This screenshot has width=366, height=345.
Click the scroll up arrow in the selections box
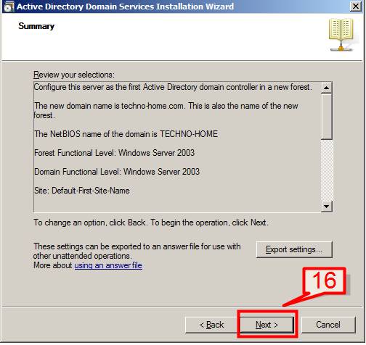click(x=327, y=88)
